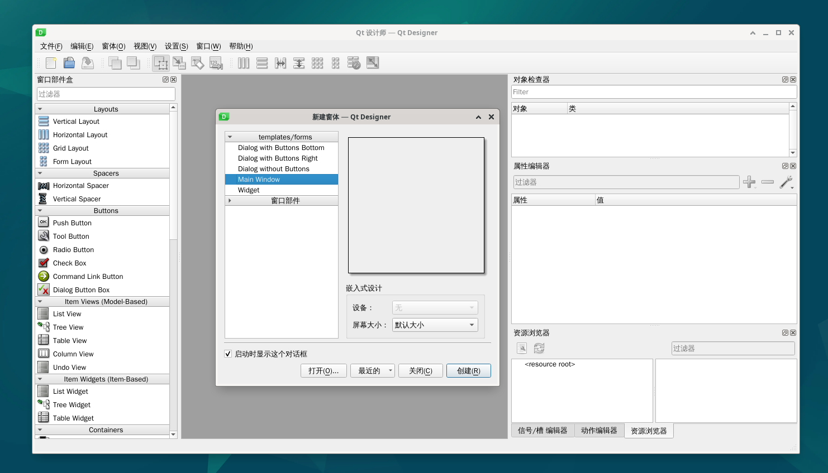Collapse the Spacers category
Image resolution: width=828 pixels, height=473 pixels.
pos(40,173)
